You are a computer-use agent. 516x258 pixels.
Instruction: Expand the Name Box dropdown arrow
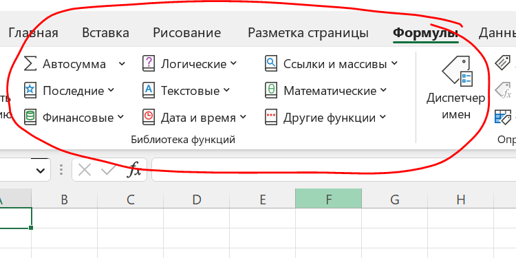(41, 171)
